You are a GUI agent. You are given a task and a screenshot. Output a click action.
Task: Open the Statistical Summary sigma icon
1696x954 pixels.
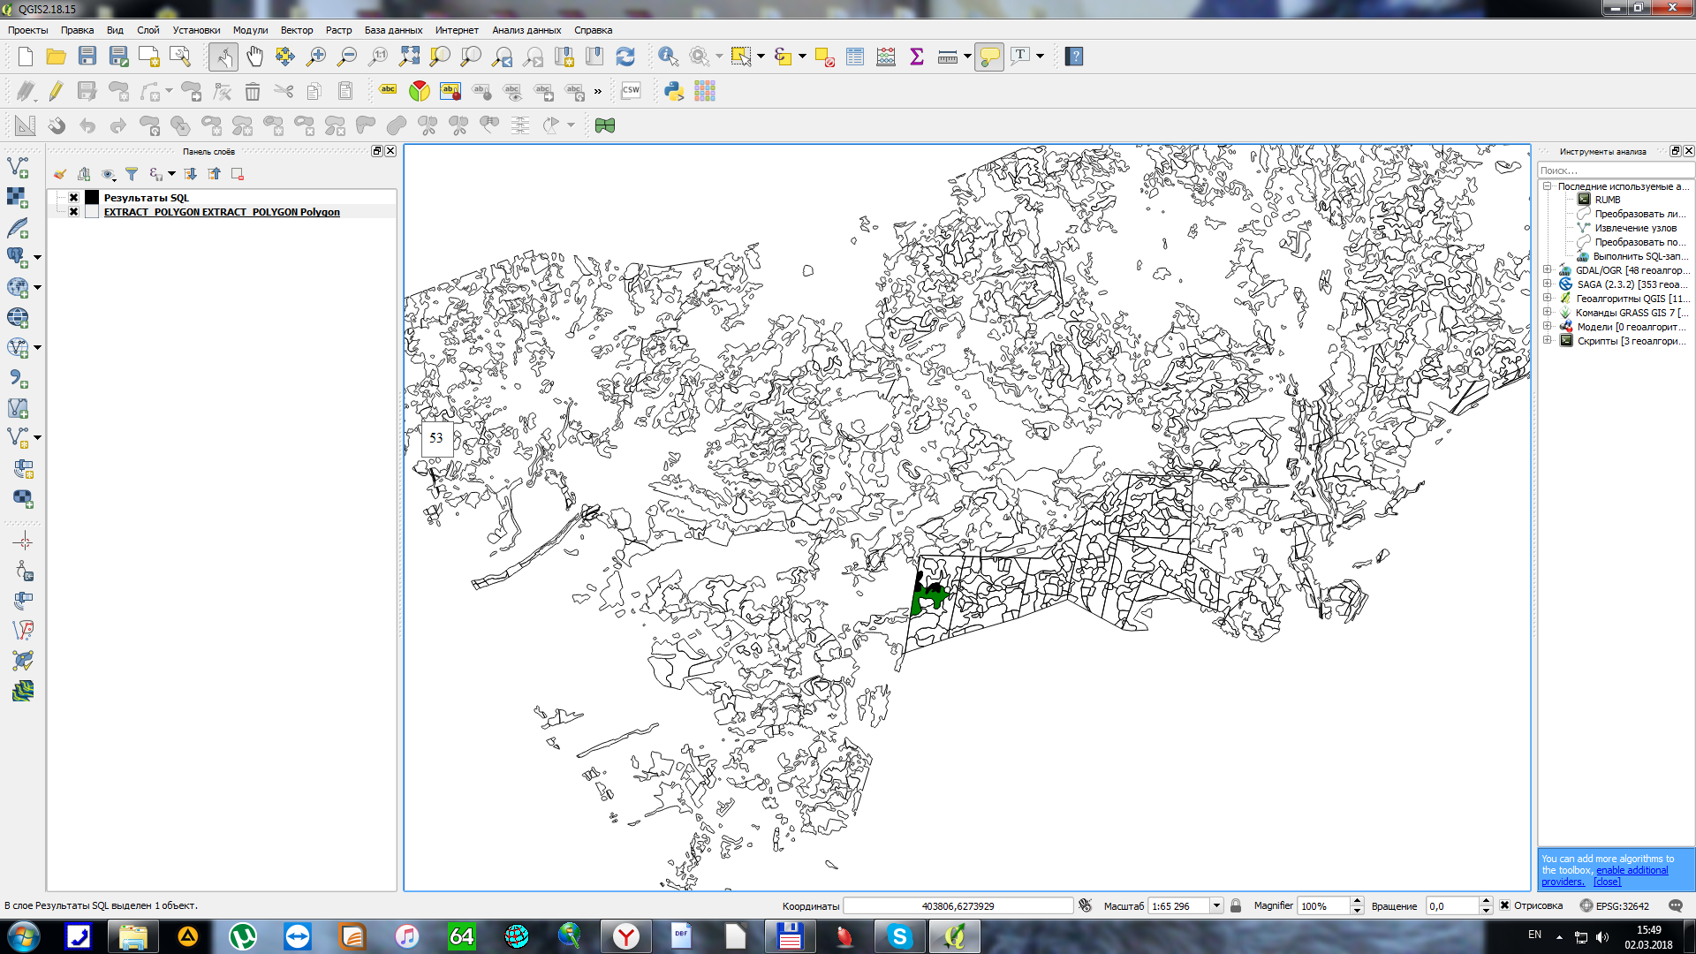[x=916, y=57]
